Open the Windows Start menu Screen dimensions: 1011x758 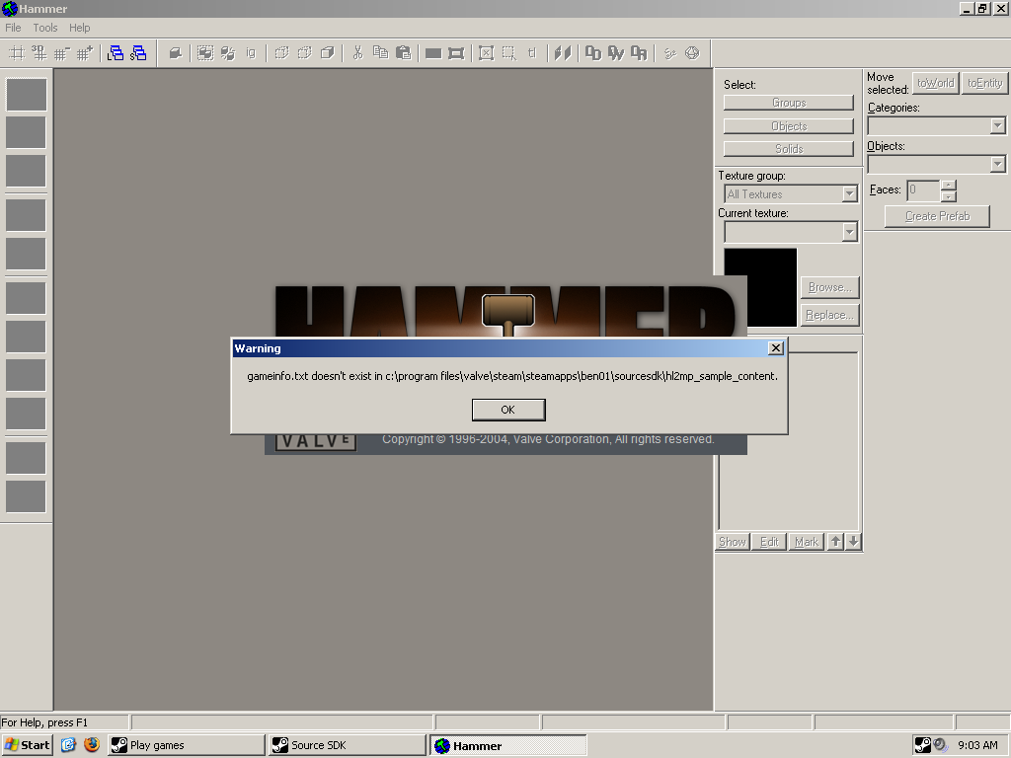pos(27,746)
